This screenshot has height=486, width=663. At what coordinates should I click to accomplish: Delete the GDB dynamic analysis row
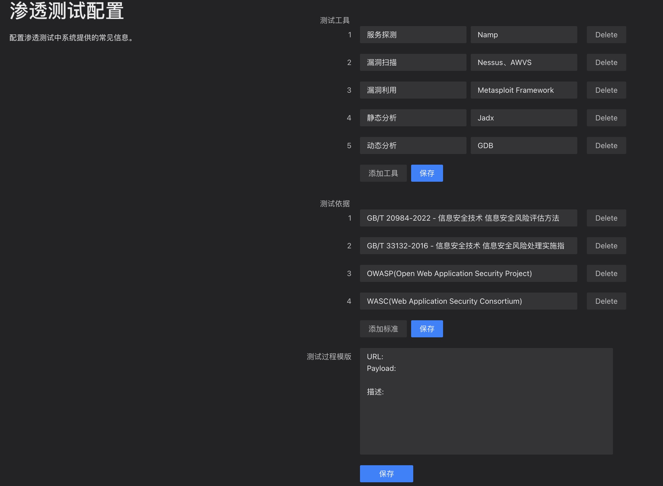point(606,145)
